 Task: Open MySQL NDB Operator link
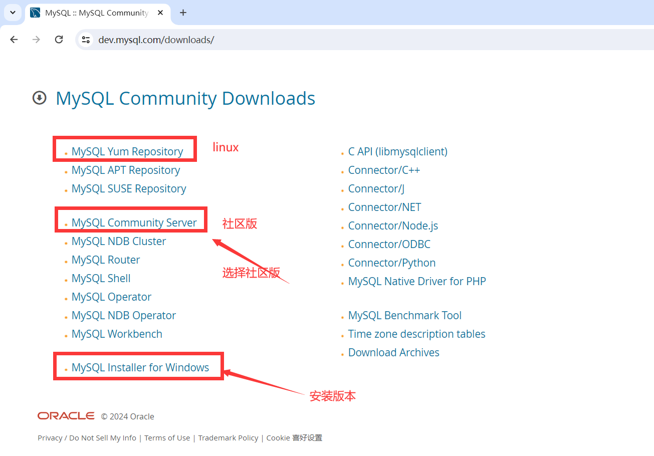click(124, 315)
